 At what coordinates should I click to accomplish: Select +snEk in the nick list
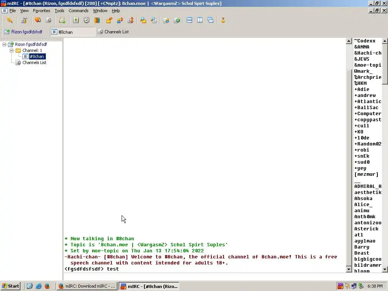tap(362, 156)
